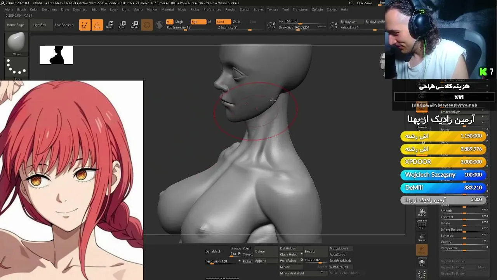Screen dimensions: 497x280
Task: Toggle the Solo mode icon
Action: click(422, 262)
